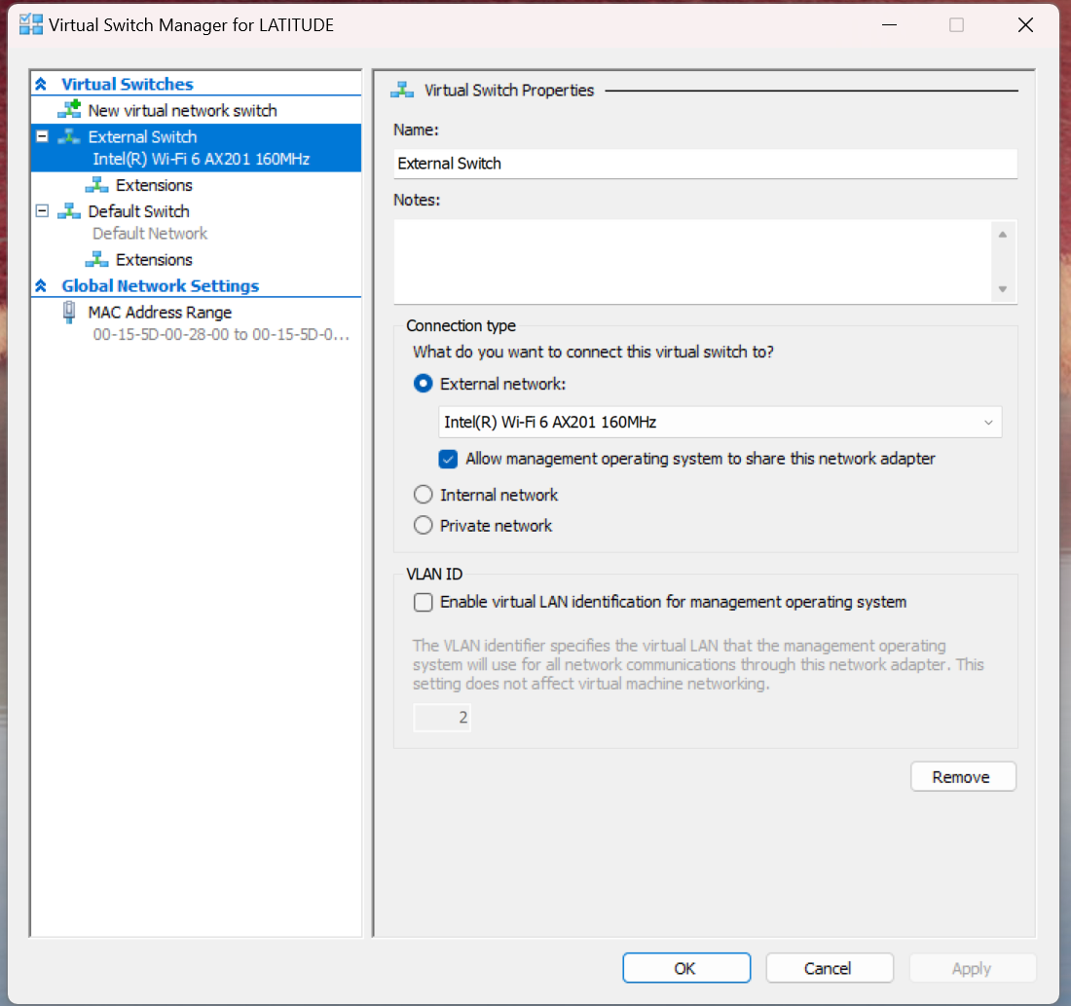Uncheck the management operating system sharing checkbox
The height and width of the screenshot is (1006, 1071).
pos(448,459)
